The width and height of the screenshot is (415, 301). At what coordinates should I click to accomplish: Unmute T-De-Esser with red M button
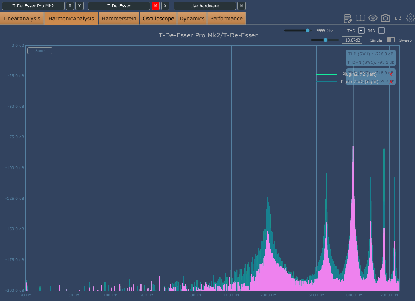tap(156, 6)
